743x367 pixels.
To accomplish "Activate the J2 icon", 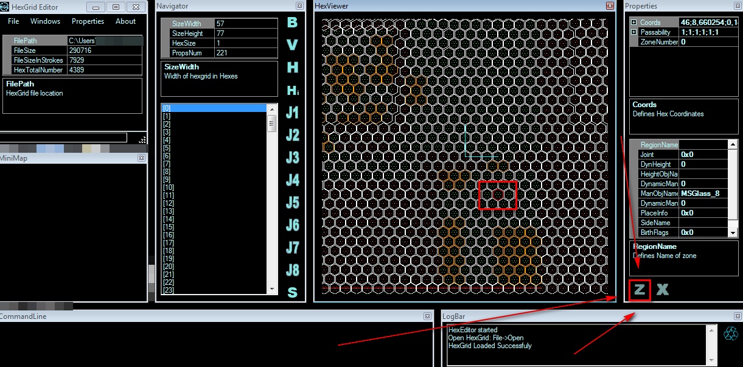I will (293, 135).
